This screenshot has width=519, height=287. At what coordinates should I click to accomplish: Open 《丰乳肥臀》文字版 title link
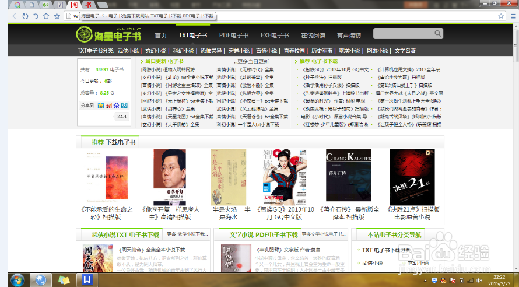pyautogui.click(x=288, y=250)
